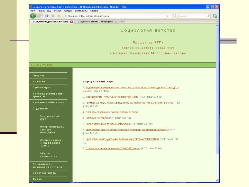Viewport: 249px width, 187px height.
Task: Open the Закладки menu
Action: pyautogui.click(x=68, y=11)
